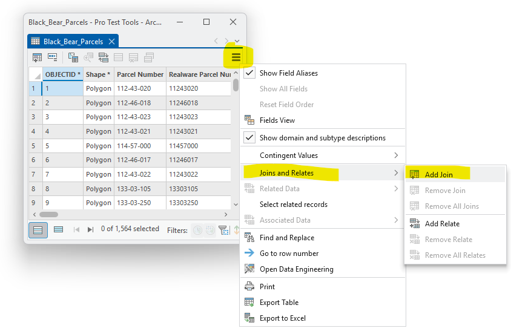Click the Parcel Number column header
Image resolution: width=511 pixels, height=334 pixels.
pyautogui.click(x=140, y=74)
